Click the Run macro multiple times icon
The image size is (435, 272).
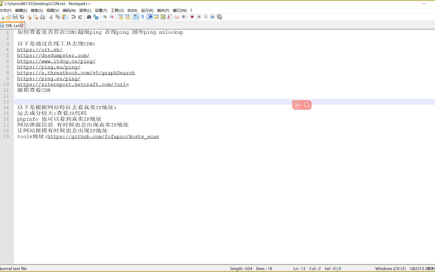pos(212,17)
